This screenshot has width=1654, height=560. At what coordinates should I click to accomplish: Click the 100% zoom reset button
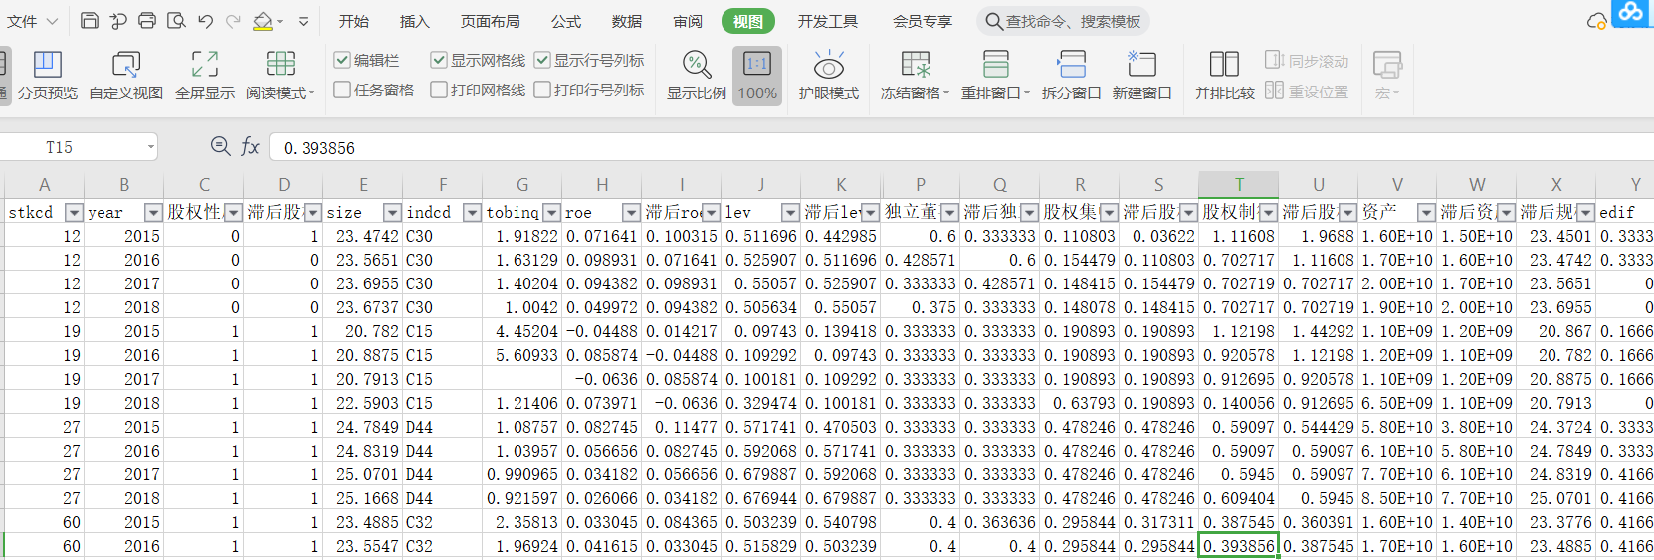[x=757, y=76]
